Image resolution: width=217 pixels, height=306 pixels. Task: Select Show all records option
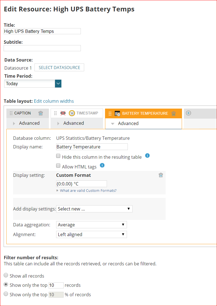[x=6, y=275]
